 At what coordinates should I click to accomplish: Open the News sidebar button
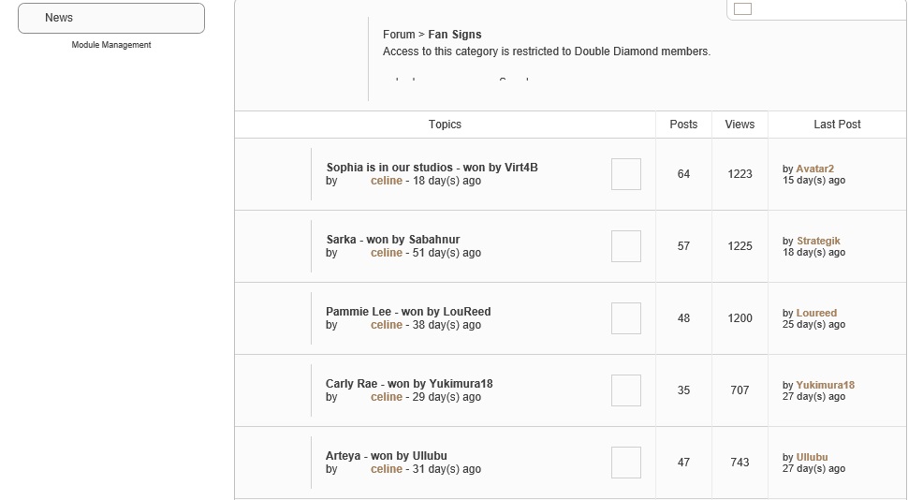point(111,18)
